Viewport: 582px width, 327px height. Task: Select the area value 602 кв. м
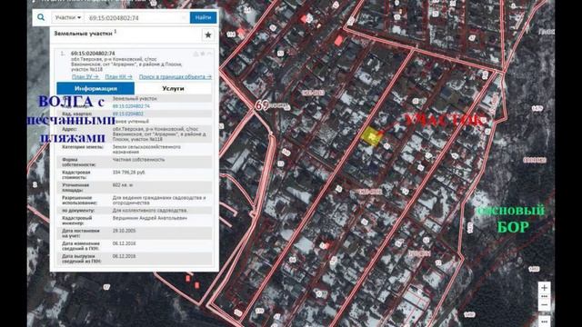123,185
